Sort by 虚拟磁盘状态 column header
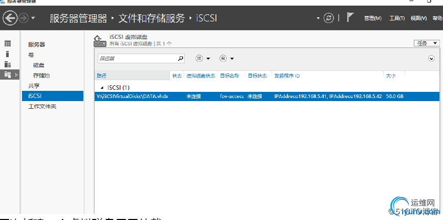 pos(201,76)
